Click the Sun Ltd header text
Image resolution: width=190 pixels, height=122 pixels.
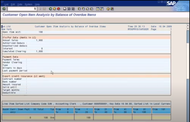tap(6, 26)
